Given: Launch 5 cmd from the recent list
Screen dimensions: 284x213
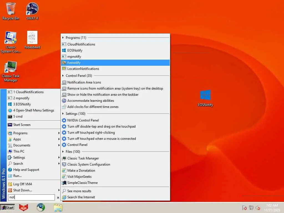Looking at the screenshot, I should point(34,116).
